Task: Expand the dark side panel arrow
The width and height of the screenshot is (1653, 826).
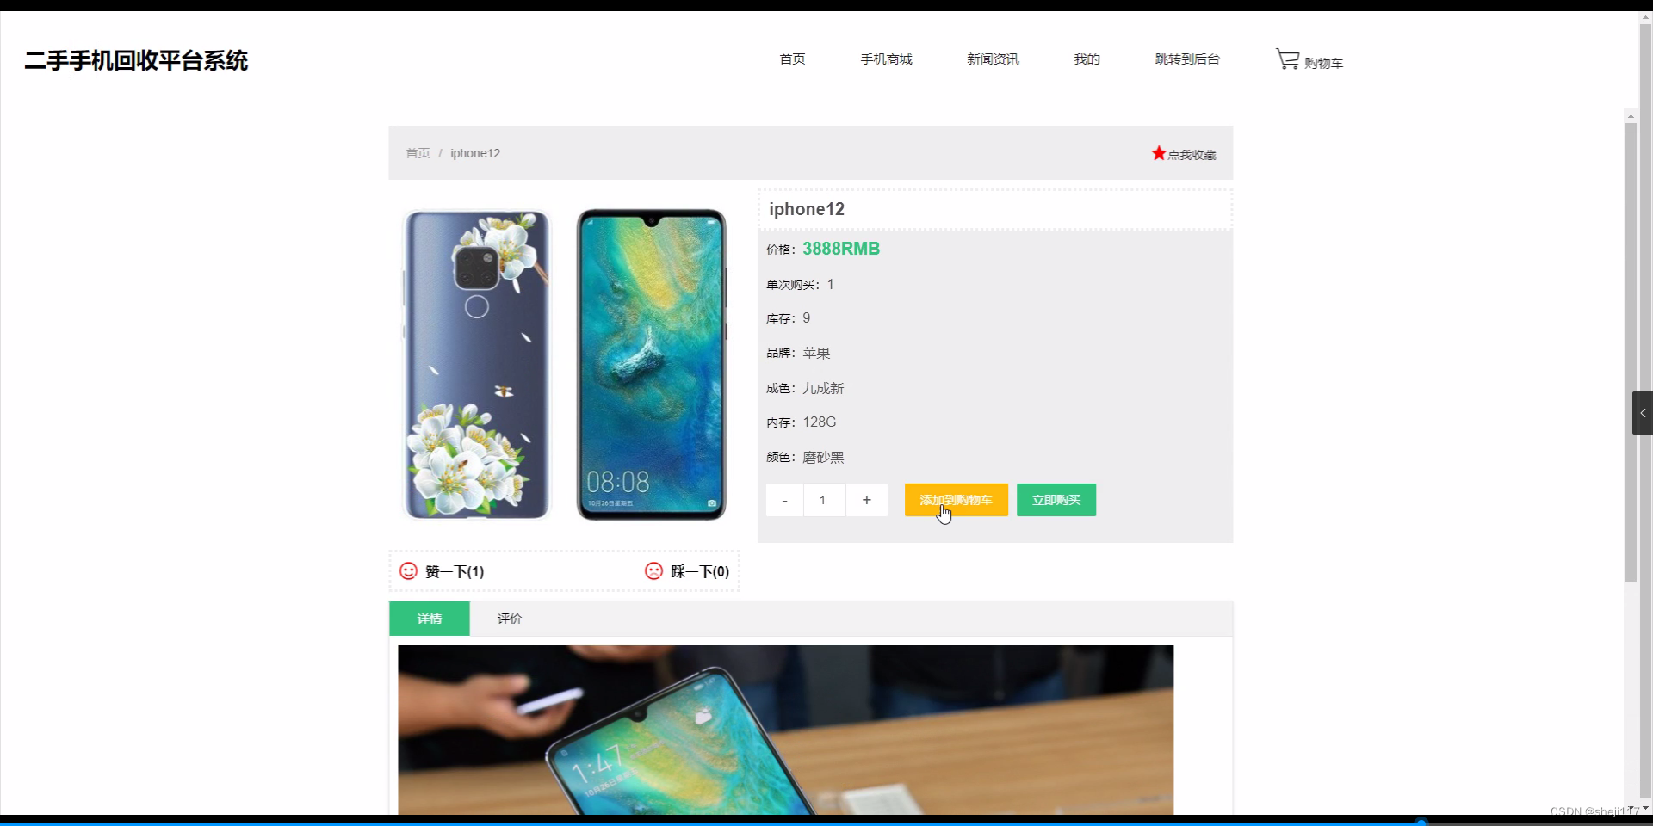Action: coord(1642,413)
